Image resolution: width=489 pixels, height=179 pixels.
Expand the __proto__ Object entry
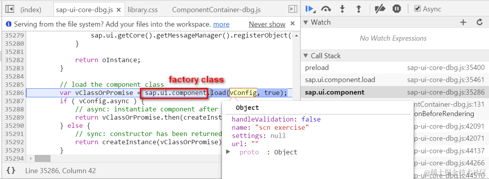coord(228,152)
